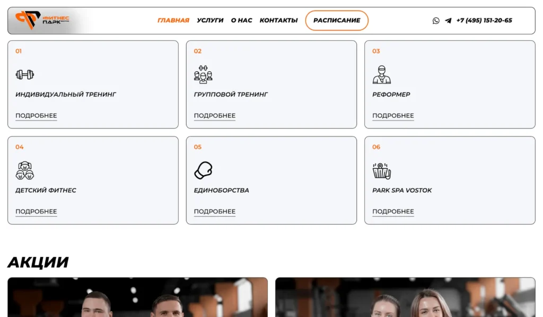Open Подробнее under Индивидуальный тренинг
Viewport: 543px width, 317px height.
coord(36,116)
